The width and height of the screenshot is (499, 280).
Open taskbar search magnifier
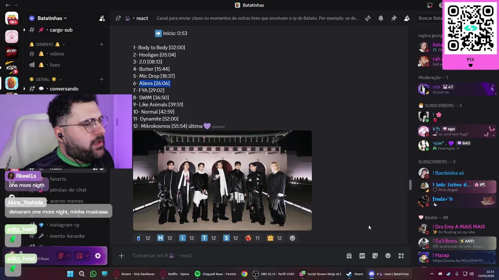82,274
